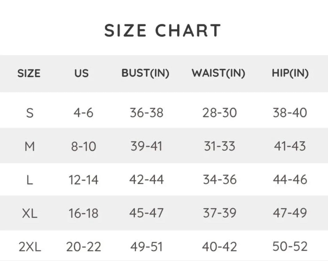328x261 pixels.
Task: Click the L size row label
Action: 30,180
